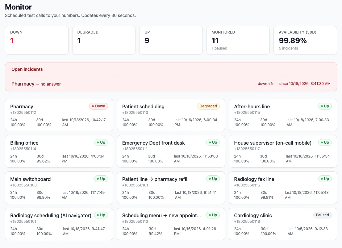Click the Degraded summary card
This screenshot has height=248, width=342.
click(104, 40)
